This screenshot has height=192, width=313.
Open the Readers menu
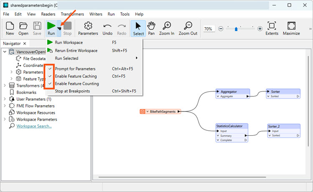point(48,14)
